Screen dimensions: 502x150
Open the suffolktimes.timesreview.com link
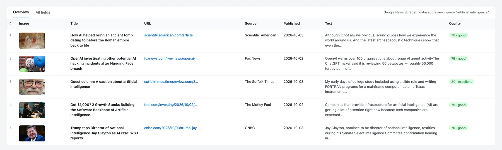click(x=171, y=82)
